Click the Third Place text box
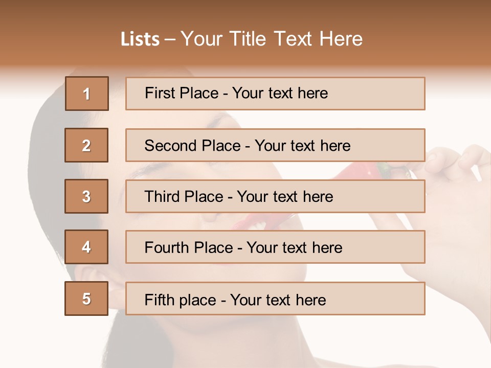Screen dimensions: 491x368 [x=275, y=196]
